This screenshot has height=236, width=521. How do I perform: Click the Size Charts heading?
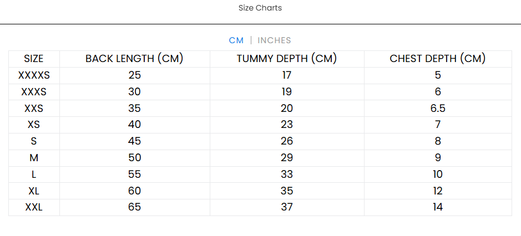(260, 8)
